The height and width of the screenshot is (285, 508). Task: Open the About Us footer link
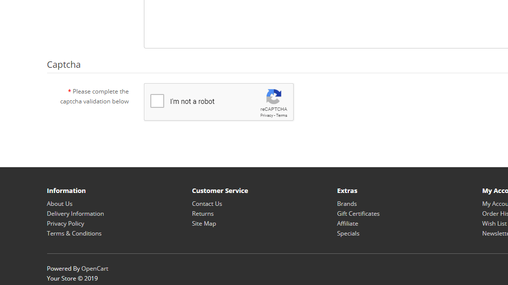point(60,204)
